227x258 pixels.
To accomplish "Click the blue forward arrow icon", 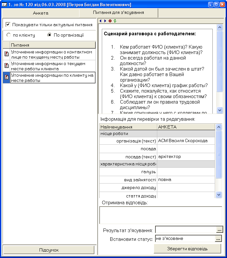I will 105,21.
